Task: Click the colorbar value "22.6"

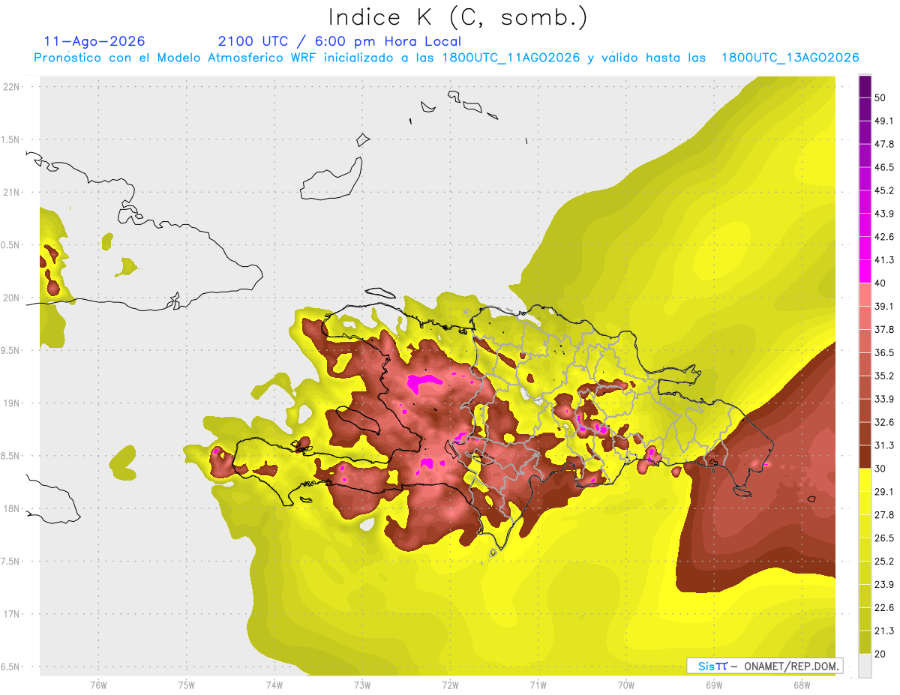Action: [883, 608]
